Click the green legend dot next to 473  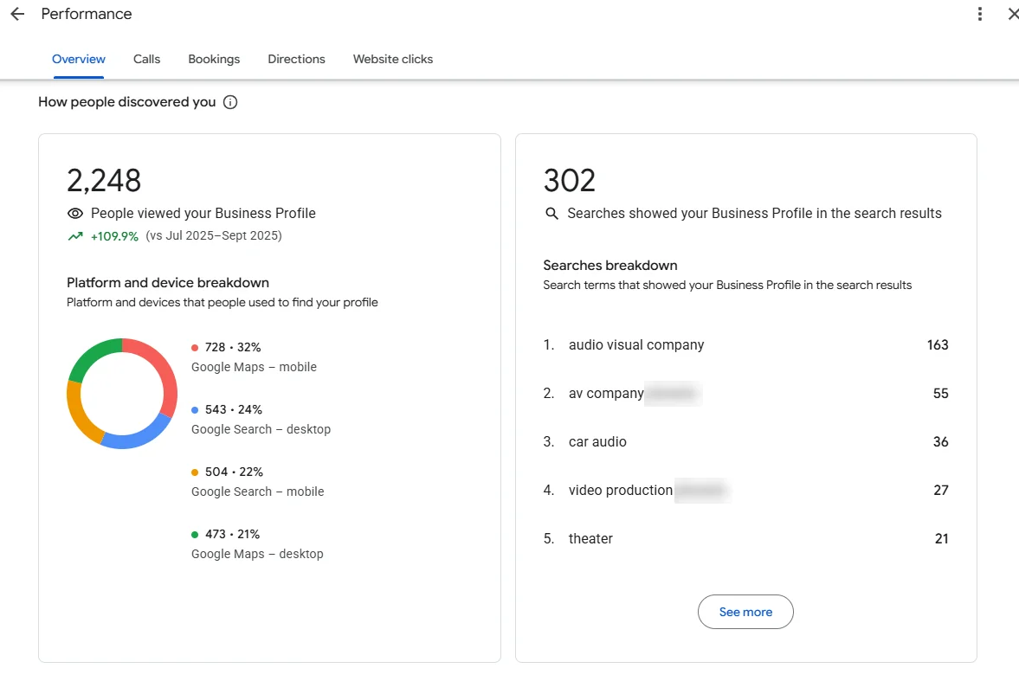click(194, 535)
